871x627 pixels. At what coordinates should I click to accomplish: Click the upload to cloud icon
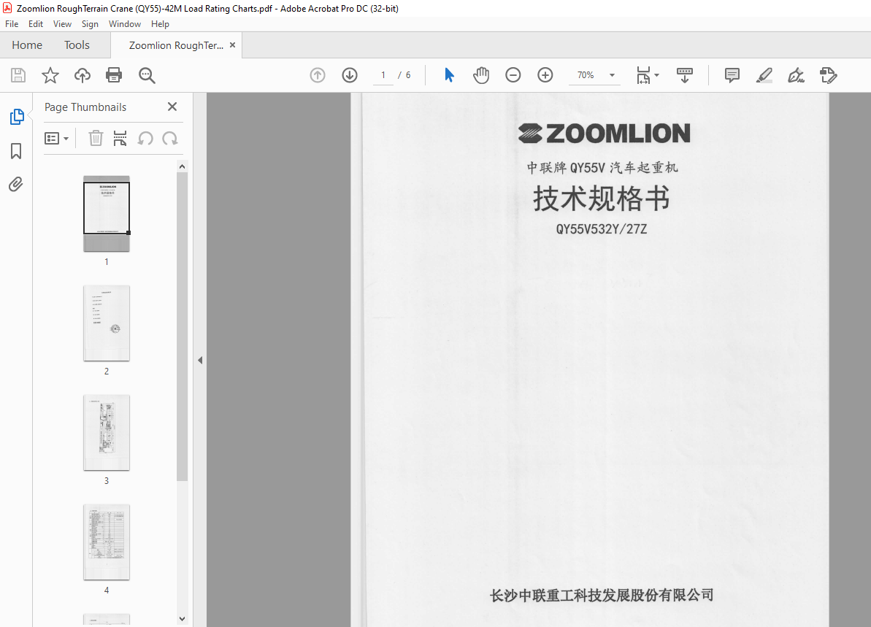[x=83, y=75]
